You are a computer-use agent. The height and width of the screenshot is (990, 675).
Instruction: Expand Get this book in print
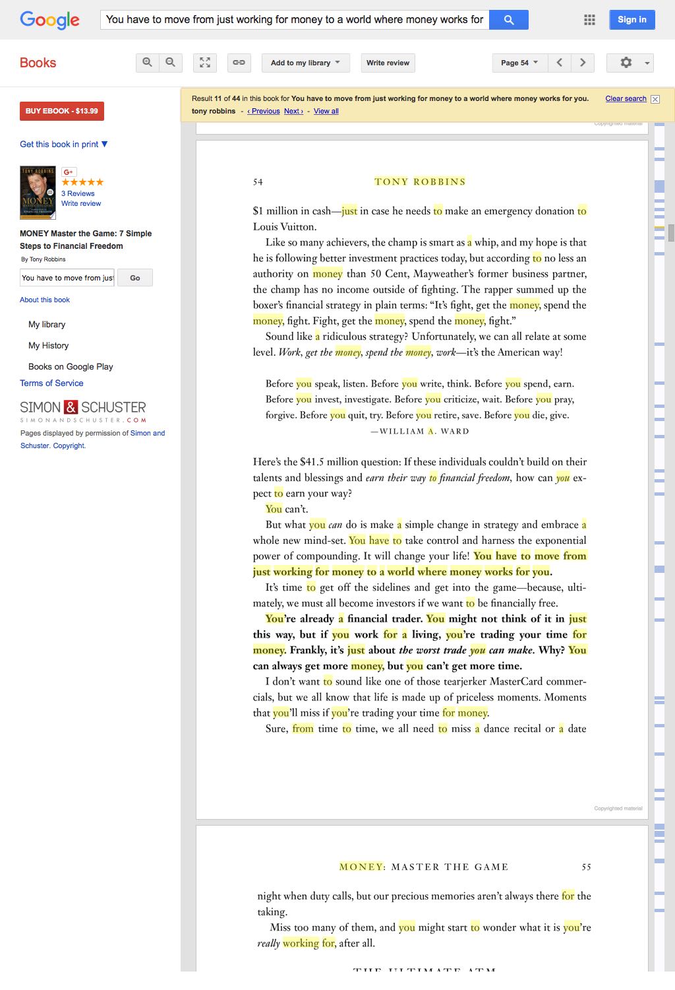point(64,144)
